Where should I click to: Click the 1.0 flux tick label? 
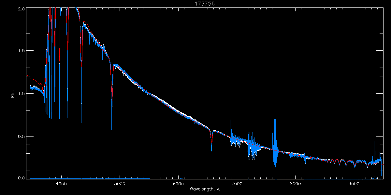22,94
